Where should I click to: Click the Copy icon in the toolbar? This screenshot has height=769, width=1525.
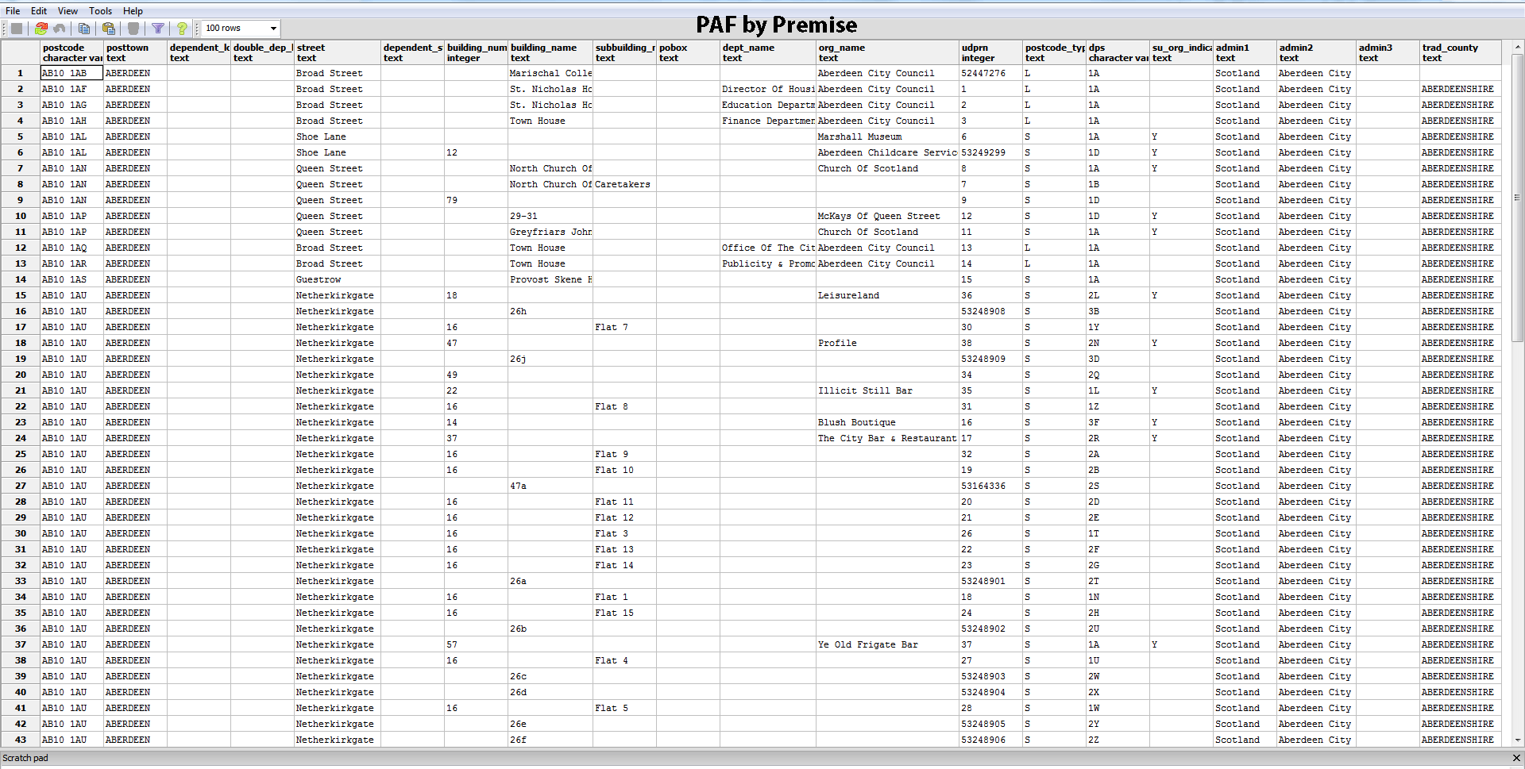(84, 29)
